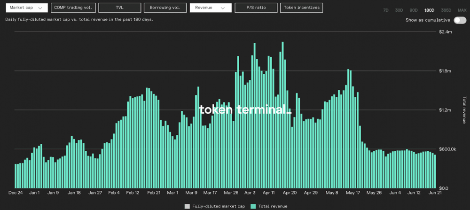Image resolution: width=470 pixels, height=210 pixels.
Task: Switch time range to 30D
Action: click(399, 10)
